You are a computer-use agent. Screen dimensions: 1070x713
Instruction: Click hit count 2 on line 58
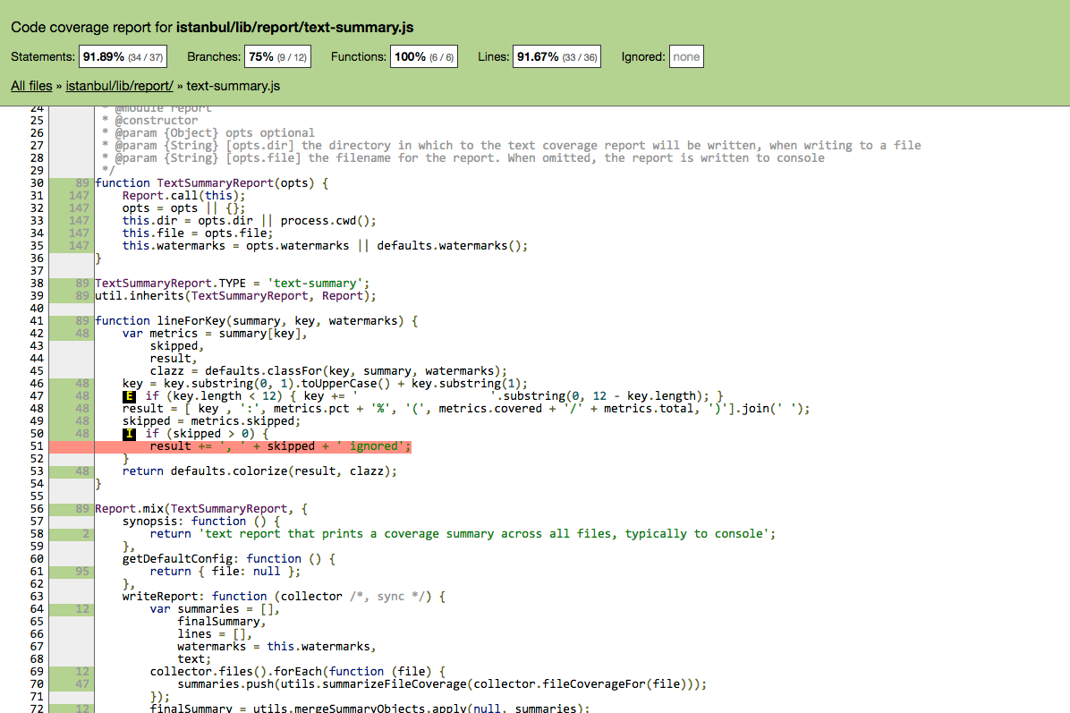(x=86, y=534)
